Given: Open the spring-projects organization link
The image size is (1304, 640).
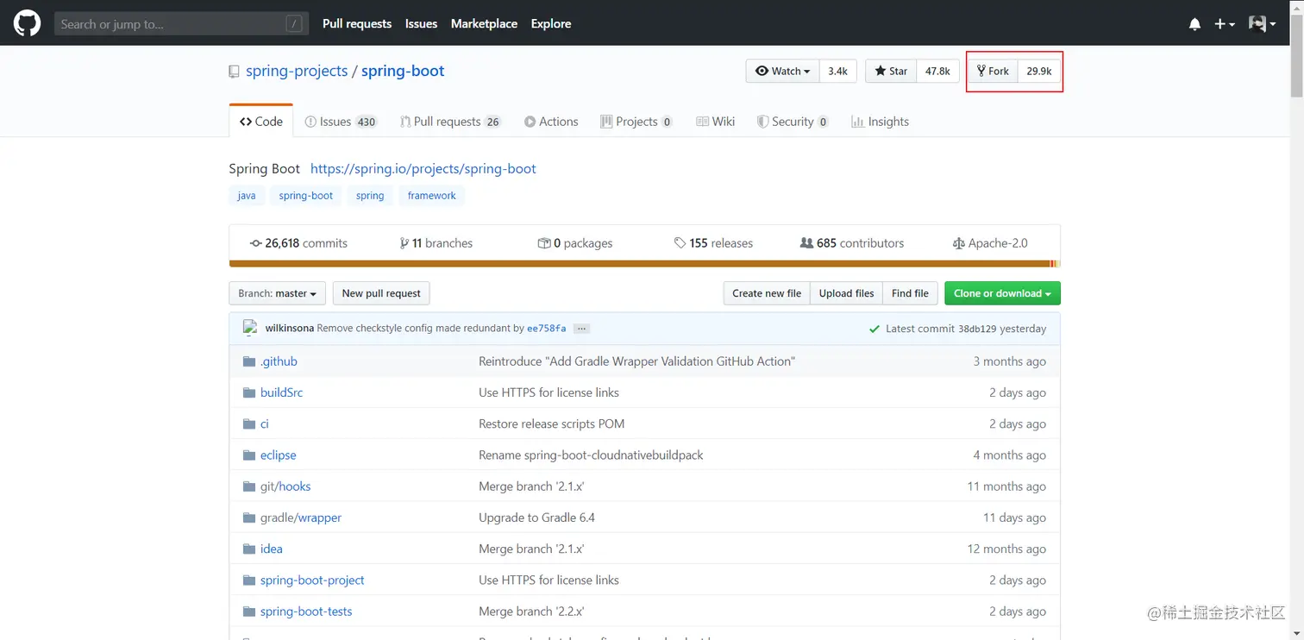Looking at the screenshot, I should 297,71.
